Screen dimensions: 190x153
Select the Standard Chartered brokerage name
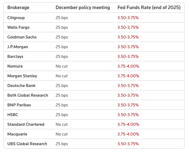[x=26, y=125]
